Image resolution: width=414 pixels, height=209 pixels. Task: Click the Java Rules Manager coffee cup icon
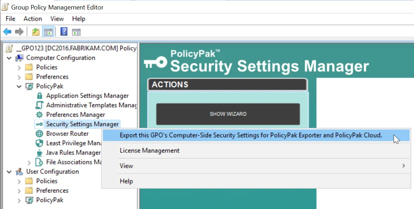39,152
